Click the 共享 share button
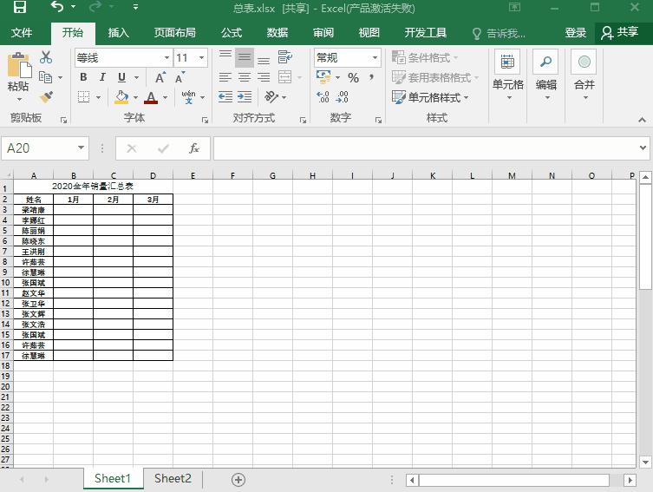This screenshot has height=492, width=653. click(x=620, y=32)
